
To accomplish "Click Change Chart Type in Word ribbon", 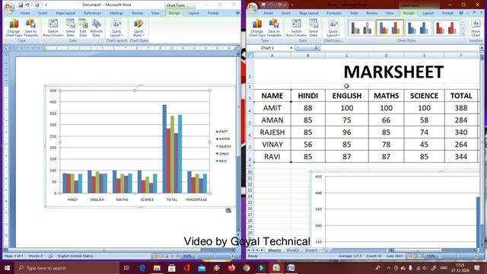I will [14, 28].
